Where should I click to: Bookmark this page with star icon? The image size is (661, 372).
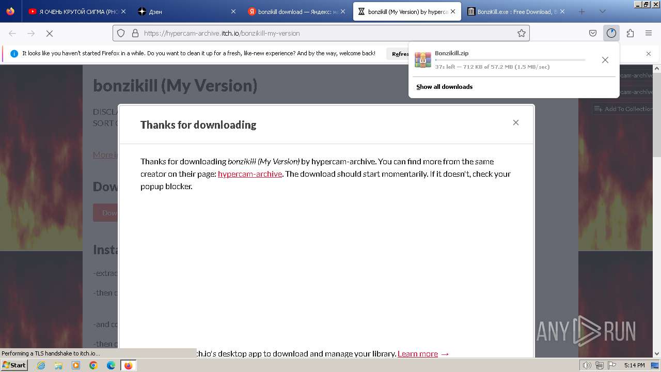click(x=522, y=33)
